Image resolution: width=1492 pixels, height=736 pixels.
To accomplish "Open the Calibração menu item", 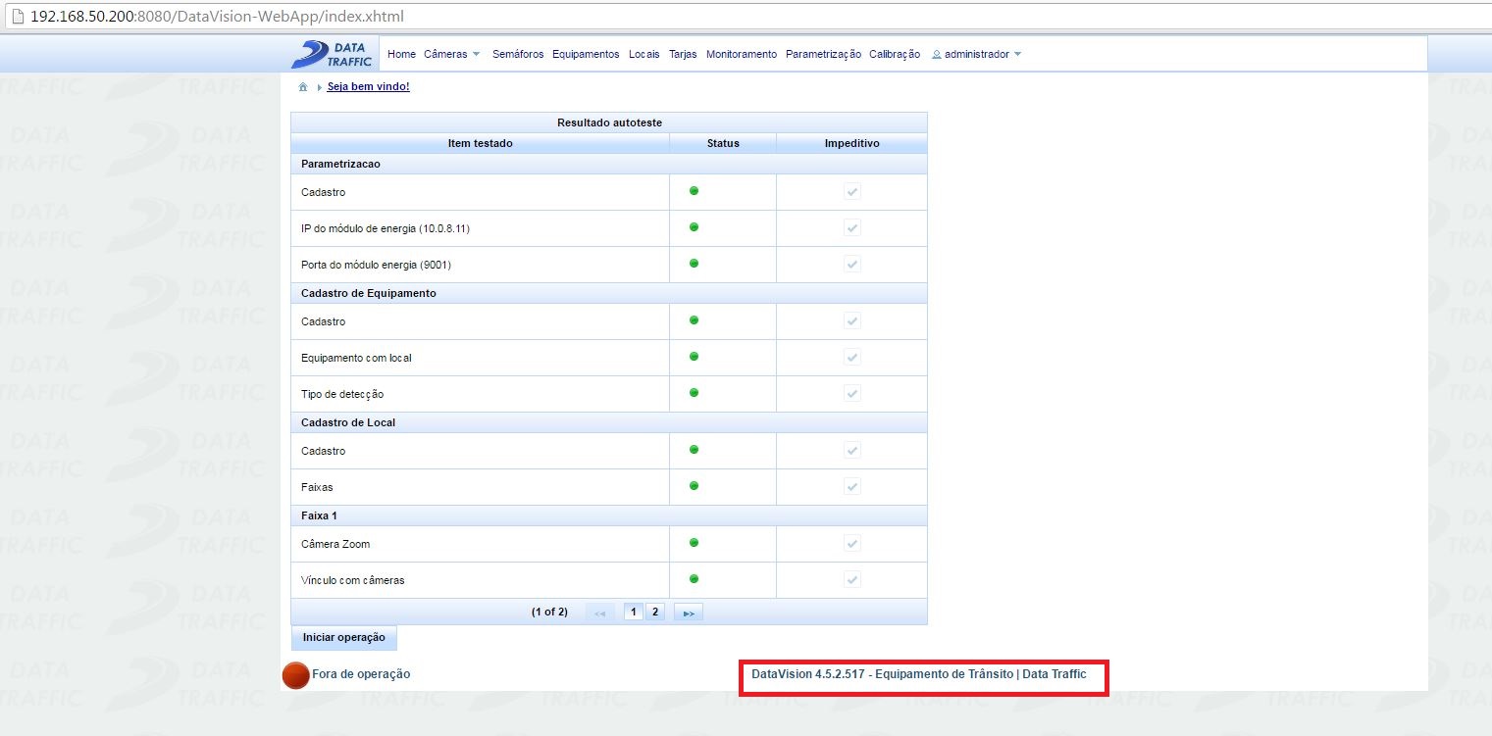I will point(895,55).
